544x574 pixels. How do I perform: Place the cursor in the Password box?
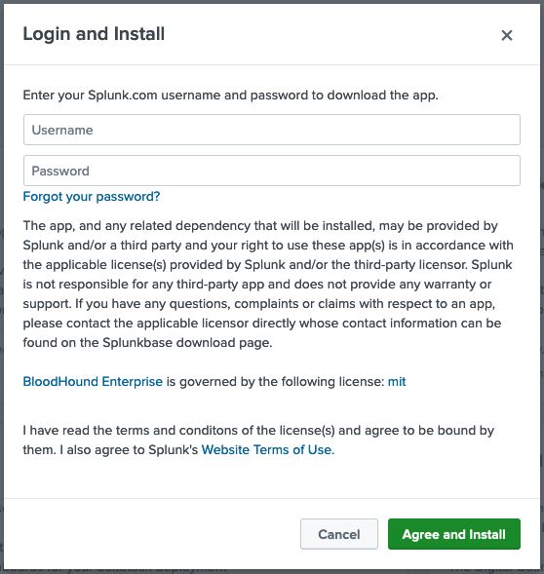[x=272, y=171]
